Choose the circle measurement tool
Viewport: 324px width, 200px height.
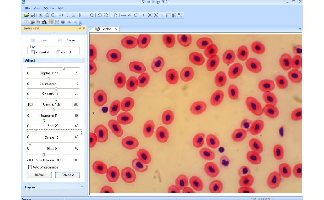click(x=135, y=15)
